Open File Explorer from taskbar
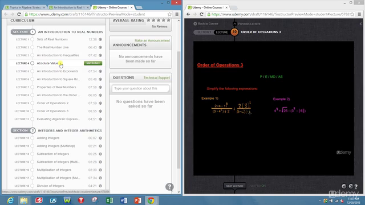The width and height of the screenshot is (365, 205). 24,200
